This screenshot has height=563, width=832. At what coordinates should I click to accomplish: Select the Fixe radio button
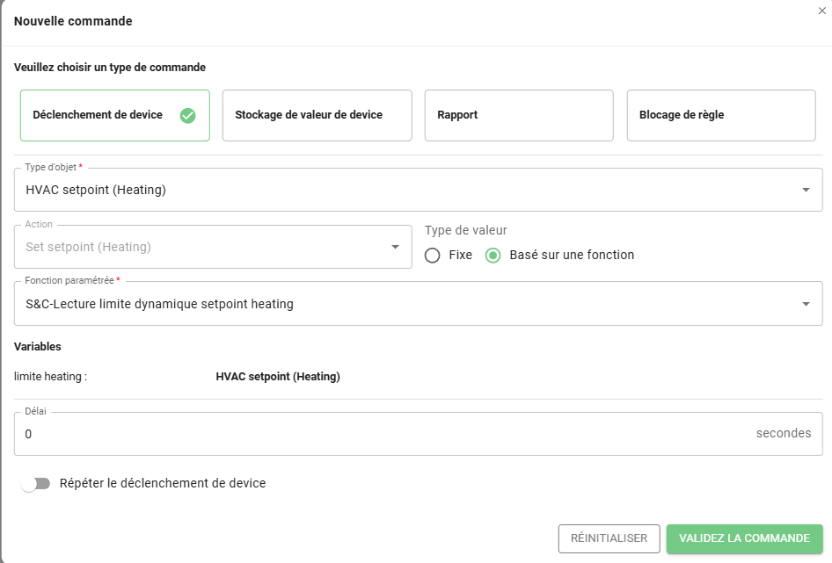point(433,255)
